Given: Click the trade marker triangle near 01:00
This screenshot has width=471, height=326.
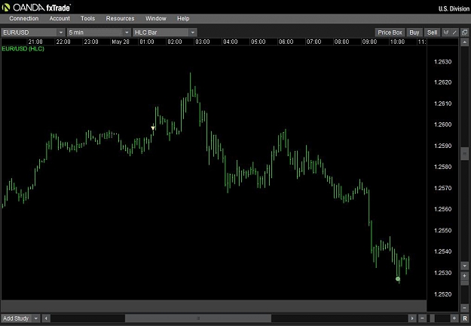Looking at the screenshot, I should click(x=153, y=128).
